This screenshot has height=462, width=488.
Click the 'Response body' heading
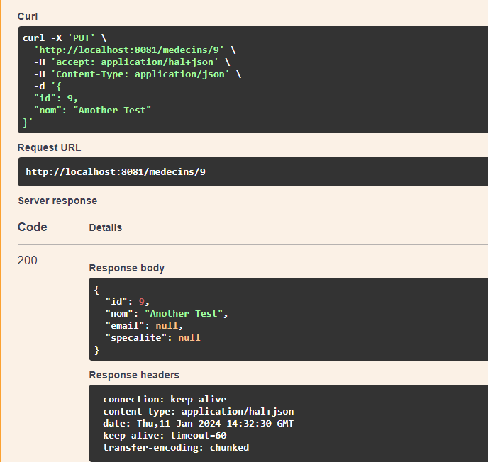(x=127, y=268)
